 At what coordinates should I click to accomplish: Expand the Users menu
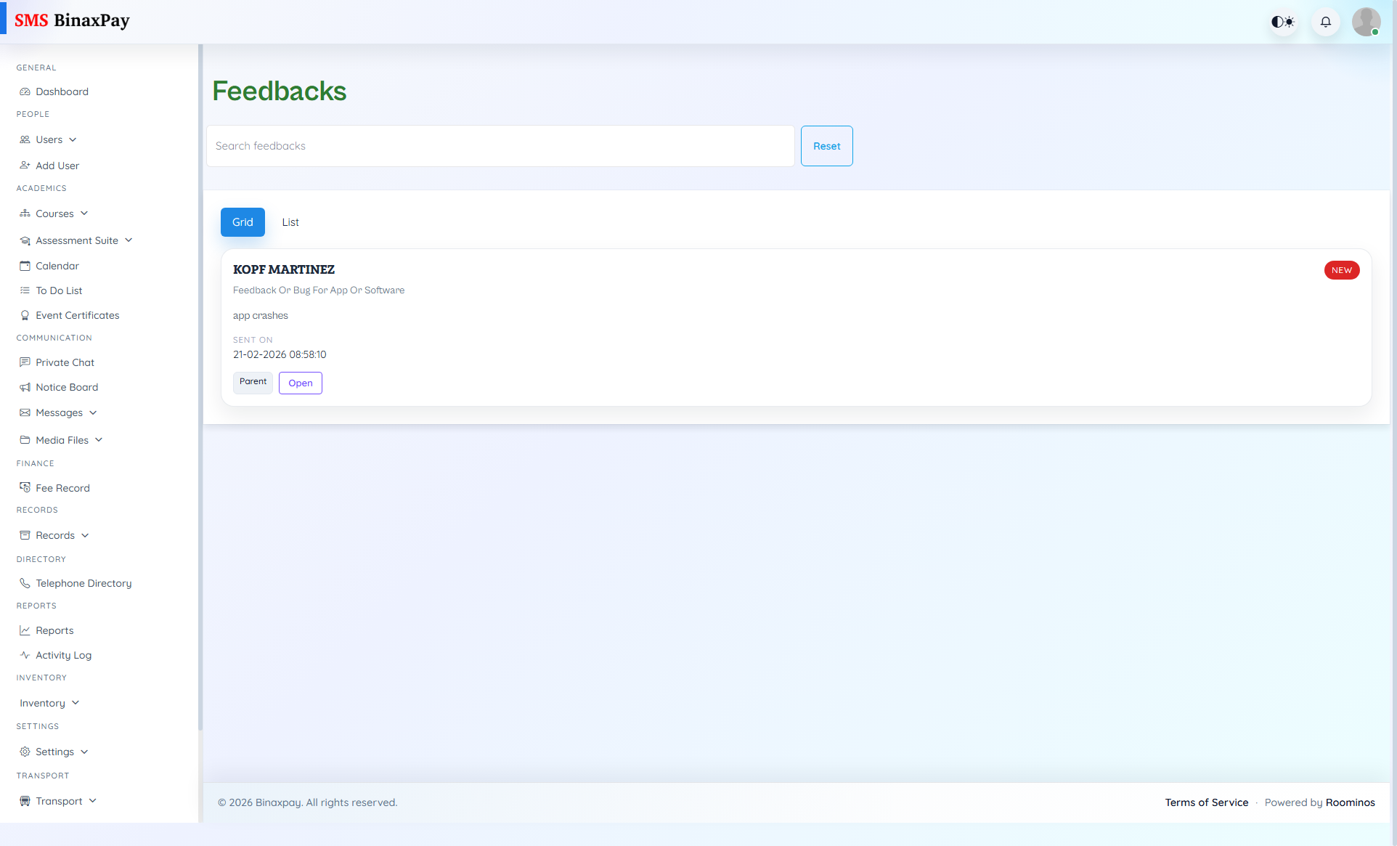(x=49, y=139)
